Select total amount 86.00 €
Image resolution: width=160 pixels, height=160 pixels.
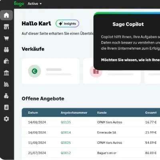pos(151,153)
